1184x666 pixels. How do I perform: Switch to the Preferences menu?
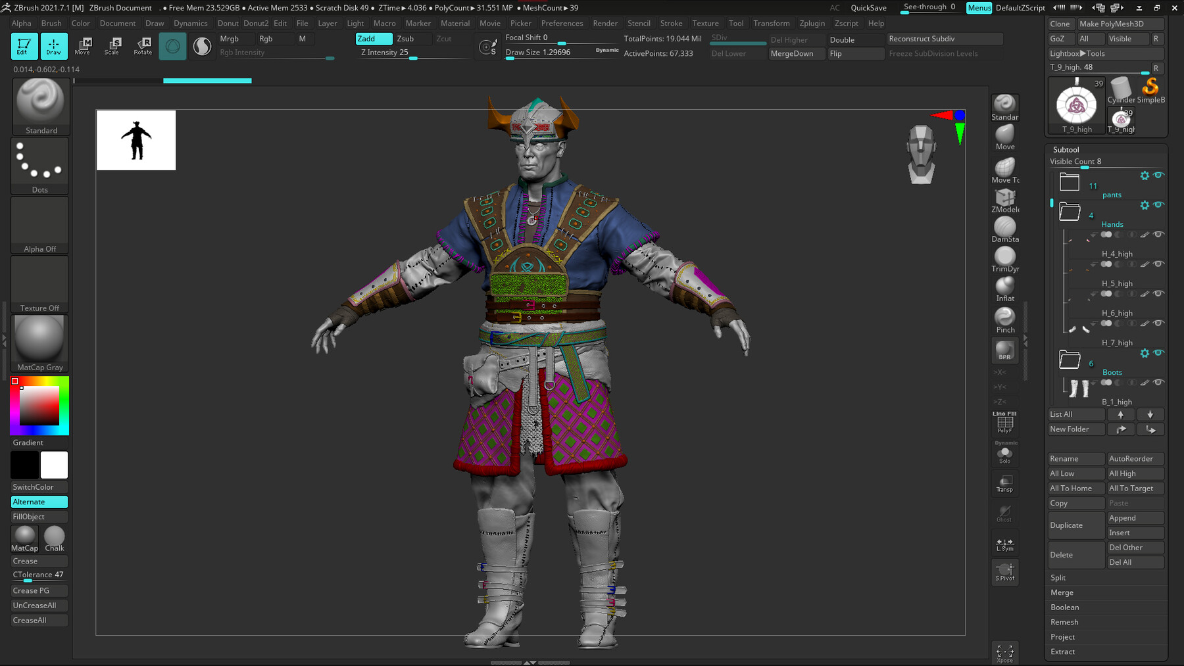(562, 23)
